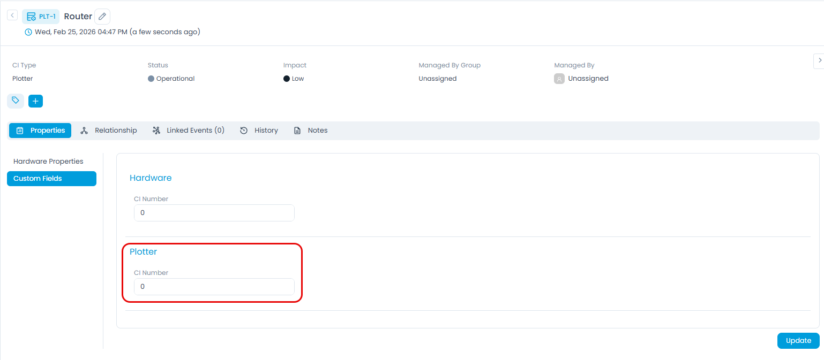Click the Managed By user avatar icon
Screen dimensions: 824x360
559,79
